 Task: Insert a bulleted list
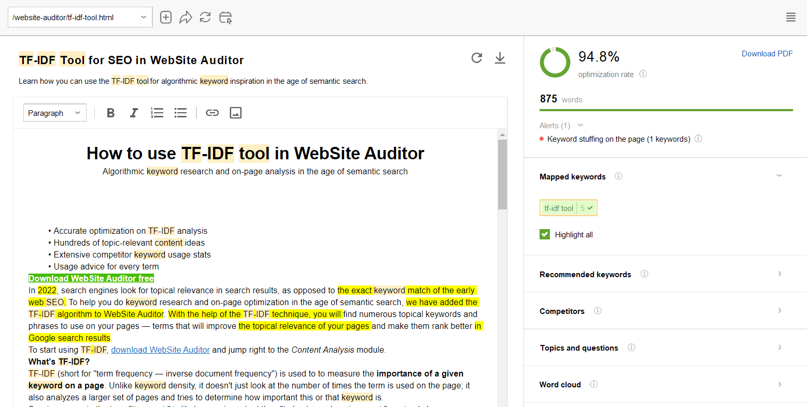pyautogui.click(x=180, y=113)
